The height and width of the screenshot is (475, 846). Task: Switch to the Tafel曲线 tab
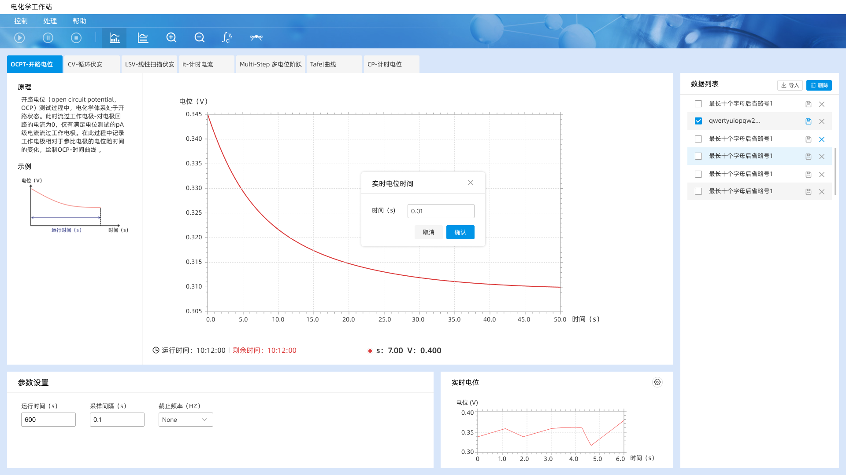point(334,64)
